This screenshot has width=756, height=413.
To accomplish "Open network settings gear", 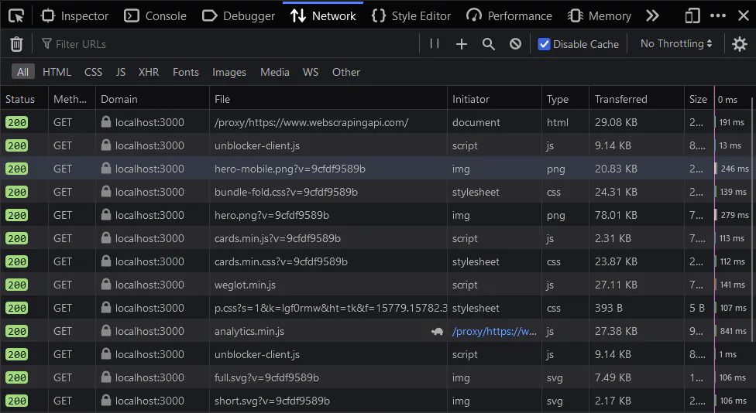I will [x=739, y=44].
